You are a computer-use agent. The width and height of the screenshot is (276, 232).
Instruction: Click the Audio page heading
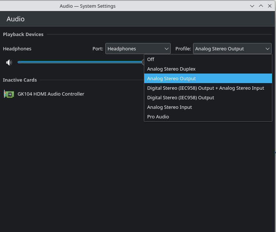click(x=15, y=19)
